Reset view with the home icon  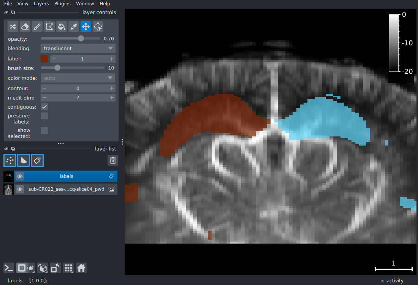coord(81,268)
